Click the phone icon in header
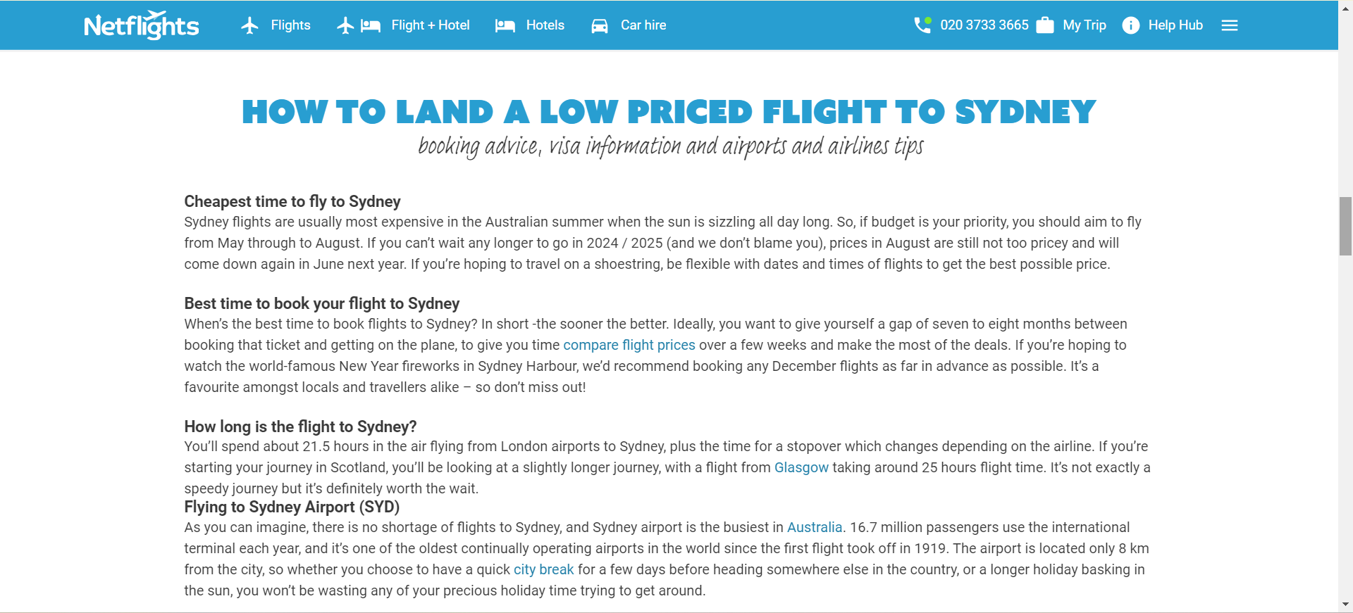Screen dimensions: 1353x613 (922, 25)
